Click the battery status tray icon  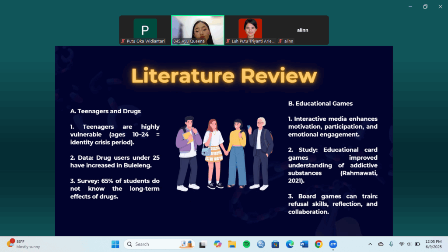(x=417, y=244)
